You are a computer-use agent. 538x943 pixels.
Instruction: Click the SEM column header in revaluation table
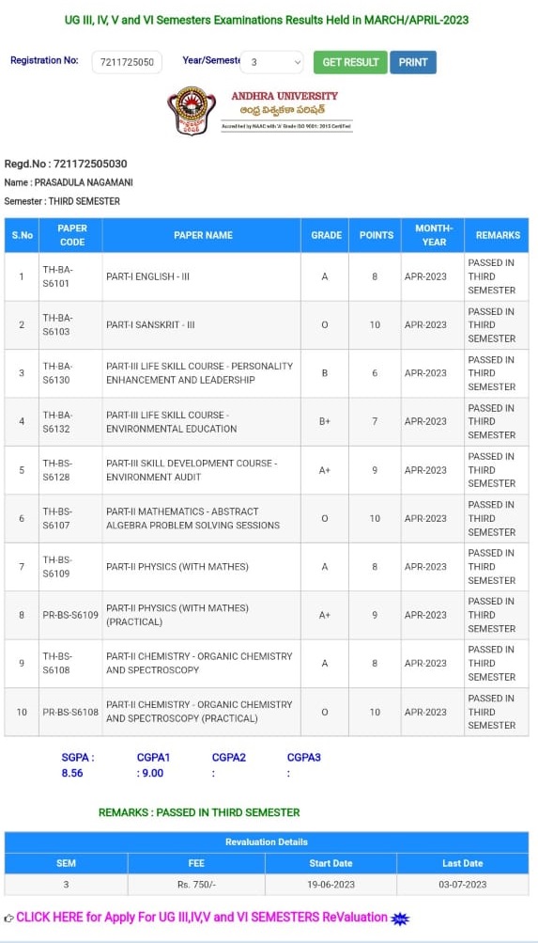click(66, 863)
